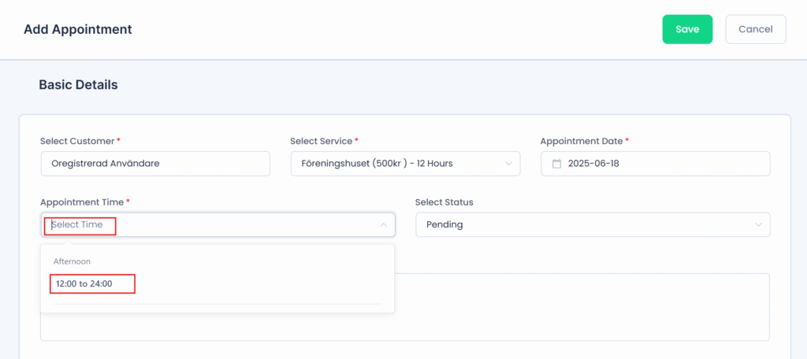
Task: Click the 2025-06-18 date field
Action: point(655,164)
